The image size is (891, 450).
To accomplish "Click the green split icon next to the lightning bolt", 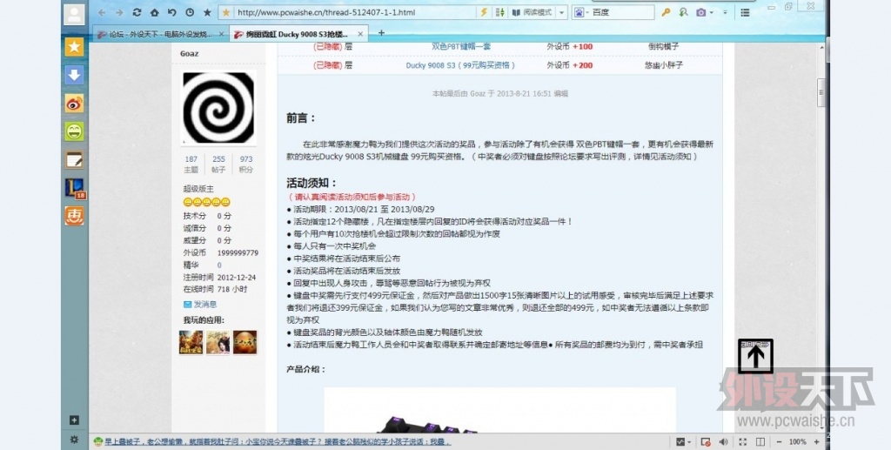I will 500,12.
